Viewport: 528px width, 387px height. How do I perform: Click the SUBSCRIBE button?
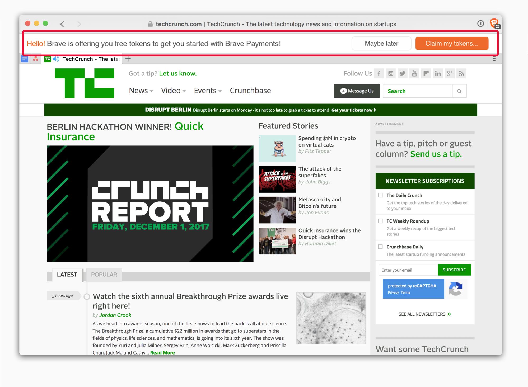pos(454,270)
